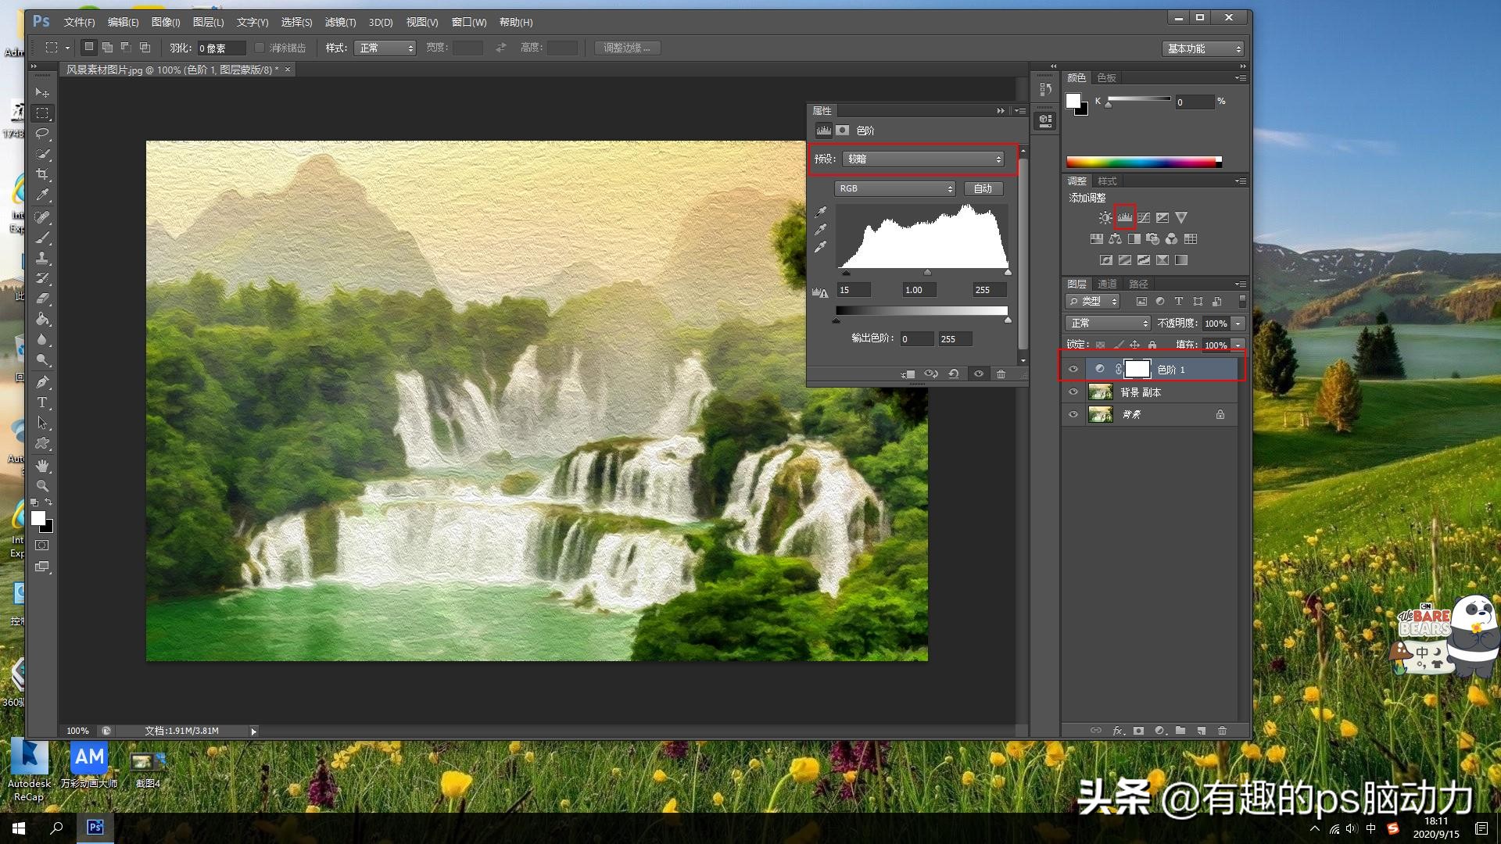Open the layer blend mode 正常 dropdown
The image size is (1501, 844).
pyautogui.click(x=1108, y=323)
